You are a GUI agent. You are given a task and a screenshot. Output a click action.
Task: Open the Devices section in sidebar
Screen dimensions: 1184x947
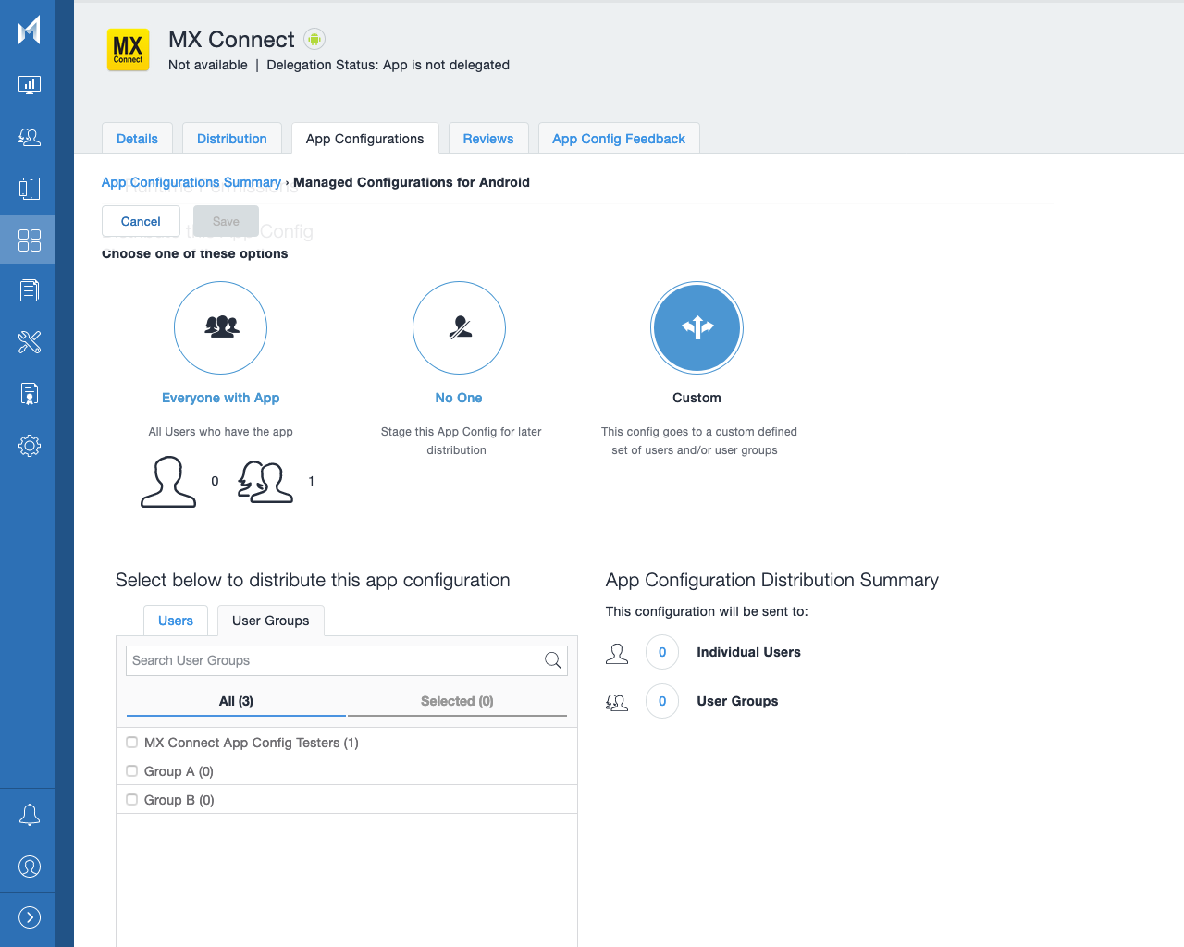click(x=29, y=189)
